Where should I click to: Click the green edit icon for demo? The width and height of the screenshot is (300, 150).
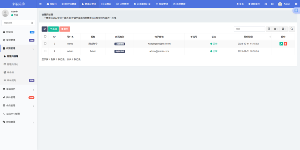click(281, 44)
